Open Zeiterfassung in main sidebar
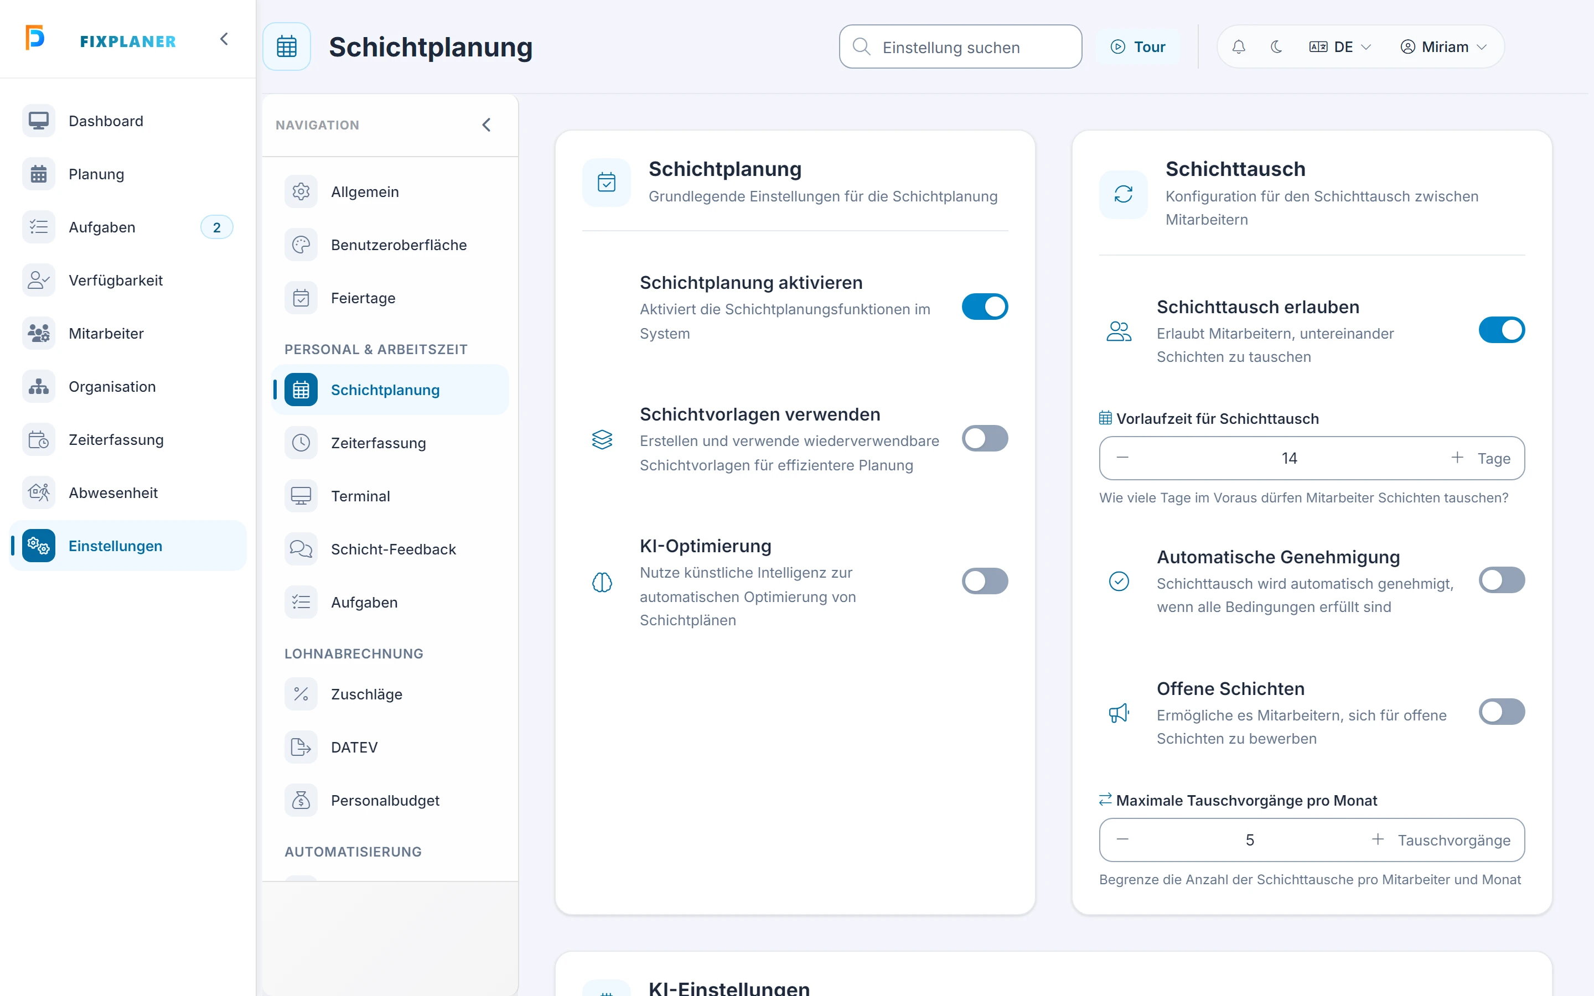 click(x=128, y=439)
